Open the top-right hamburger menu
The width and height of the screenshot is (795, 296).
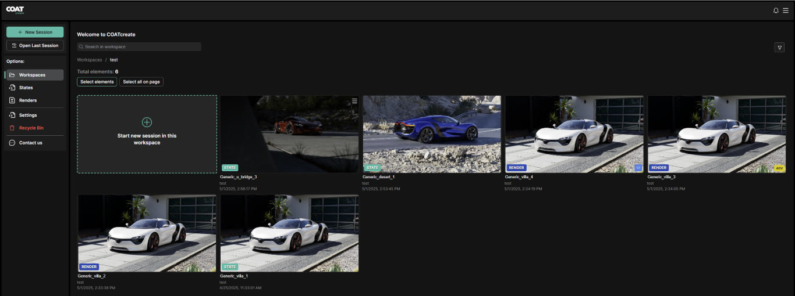click(785, 10)
